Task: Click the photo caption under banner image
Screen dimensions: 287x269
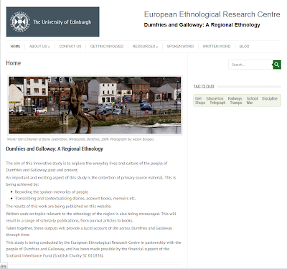Action: click(x=80, y=139)
